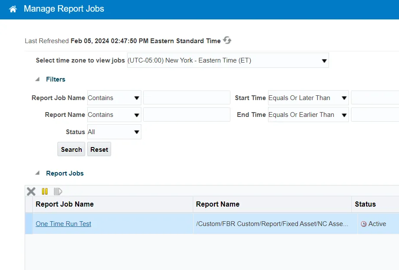Click the Resume job icon

tap(58, 192)
